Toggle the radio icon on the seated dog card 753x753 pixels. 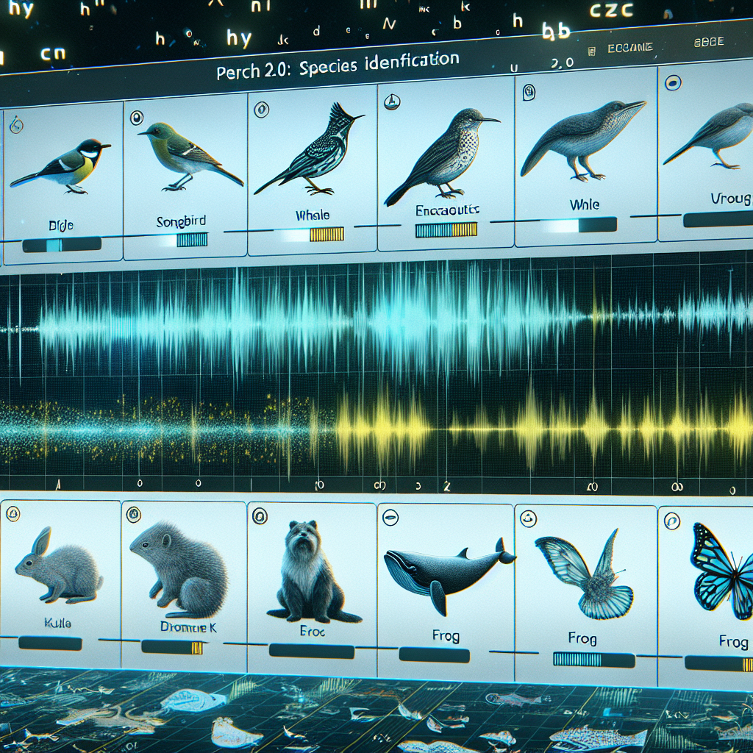[x=260, y=516]
